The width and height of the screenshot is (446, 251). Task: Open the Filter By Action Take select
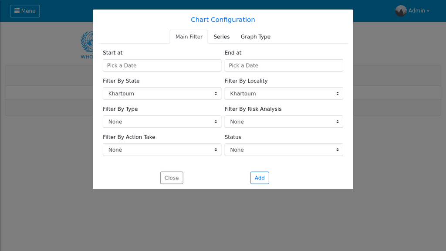pyautogui.click(x=162, y=150)
